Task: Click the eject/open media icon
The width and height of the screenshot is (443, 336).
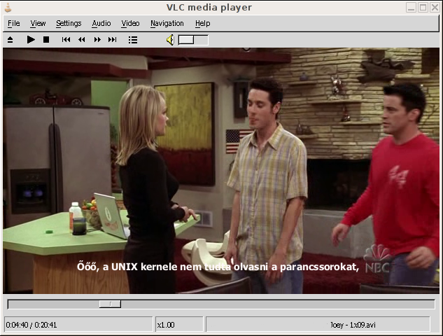Action: click(10, 40)
